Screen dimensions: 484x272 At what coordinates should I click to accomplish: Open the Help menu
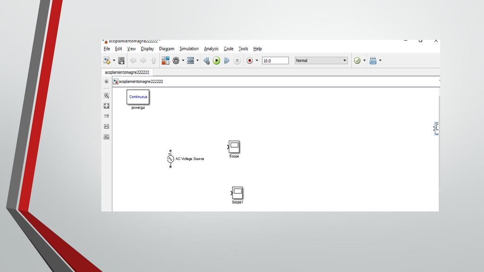pyautogui.click(x=258, y=49)
